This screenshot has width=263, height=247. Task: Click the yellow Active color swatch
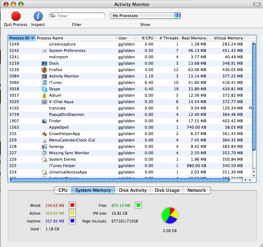[x=72, y=213]
